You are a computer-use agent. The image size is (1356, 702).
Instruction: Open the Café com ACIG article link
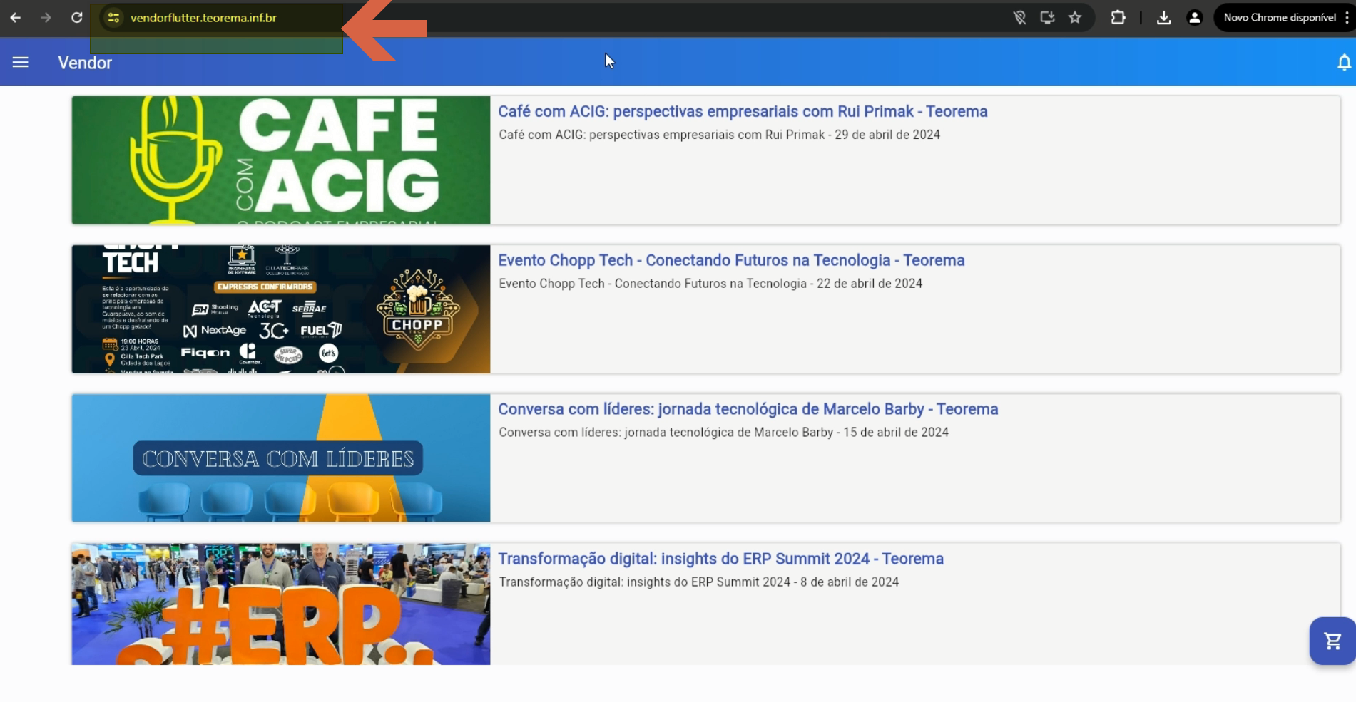tap(743, 111)
